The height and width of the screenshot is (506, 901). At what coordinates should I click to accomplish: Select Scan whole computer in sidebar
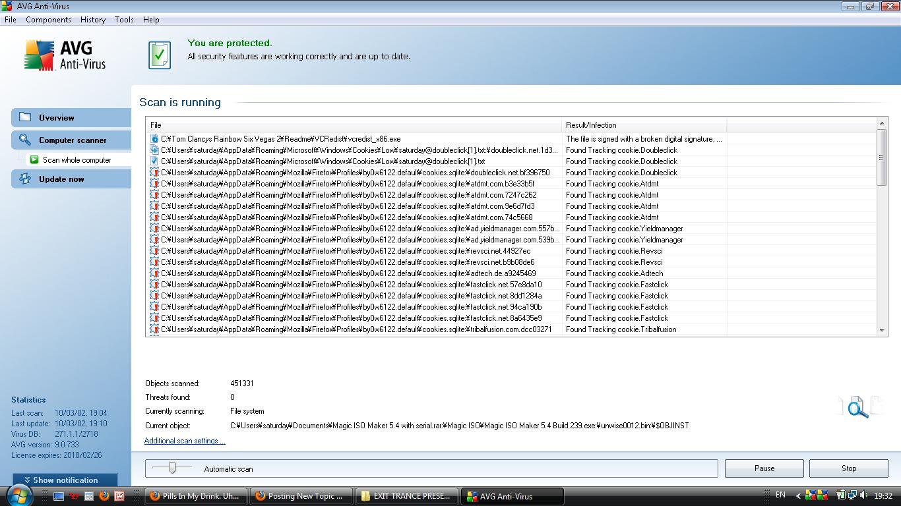[78, 160]
